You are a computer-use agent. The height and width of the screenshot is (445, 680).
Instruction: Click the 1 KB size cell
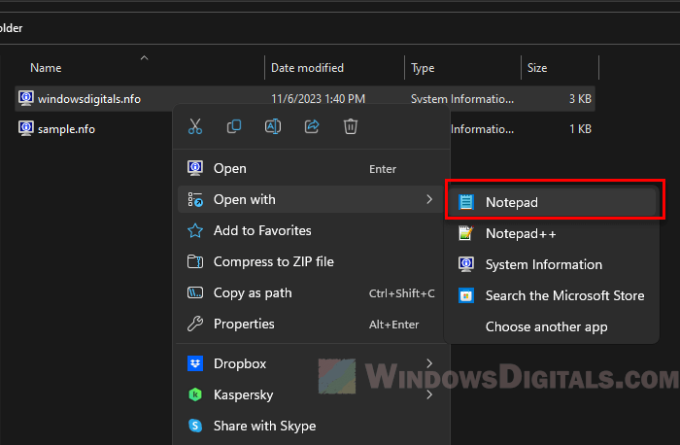[580, 129]
